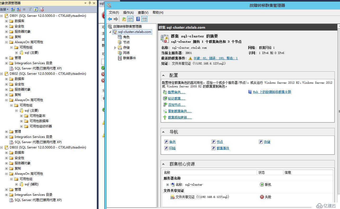Screen dimensions: 340x209
Task: Select 群集事件 node in cluster tree
Action: click(130, 58)
